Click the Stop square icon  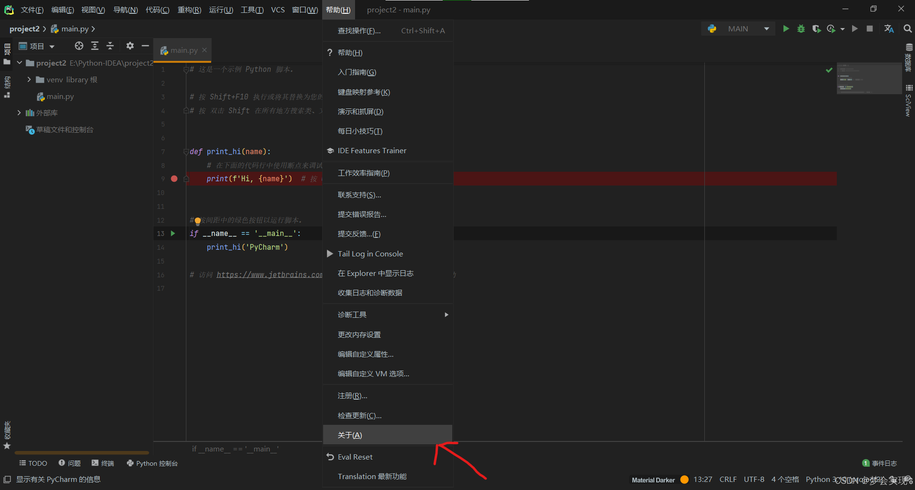870,29
